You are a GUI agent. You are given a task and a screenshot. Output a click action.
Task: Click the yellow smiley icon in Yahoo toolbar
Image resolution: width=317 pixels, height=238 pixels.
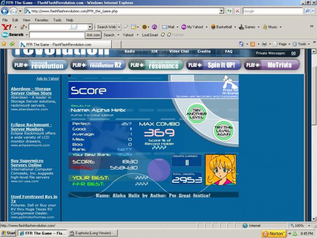click(x=145, y=27)
